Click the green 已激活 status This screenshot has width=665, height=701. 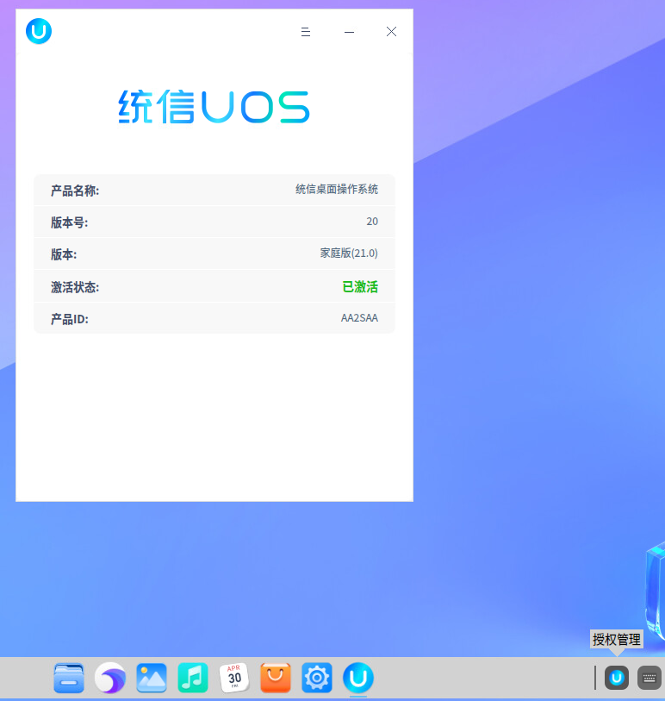click(360, 286)
